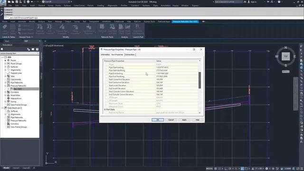
Task: Toggle the MODEL space button in status bar
Action: 209,169
